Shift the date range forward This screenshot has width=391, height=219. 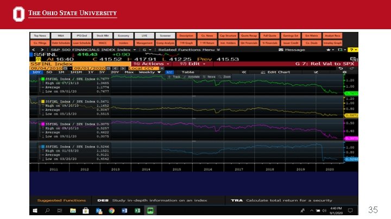(123, 68)
